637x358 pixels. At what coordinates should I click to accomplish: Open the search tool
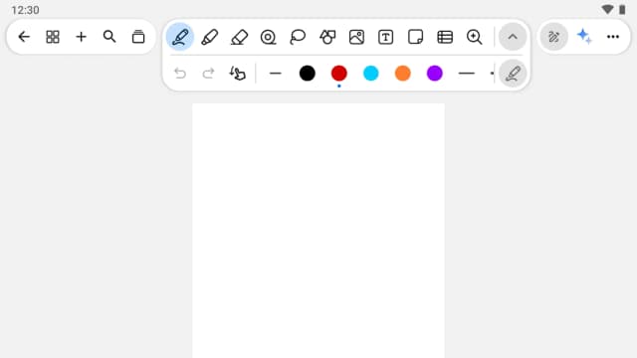(x=109, y=37)
